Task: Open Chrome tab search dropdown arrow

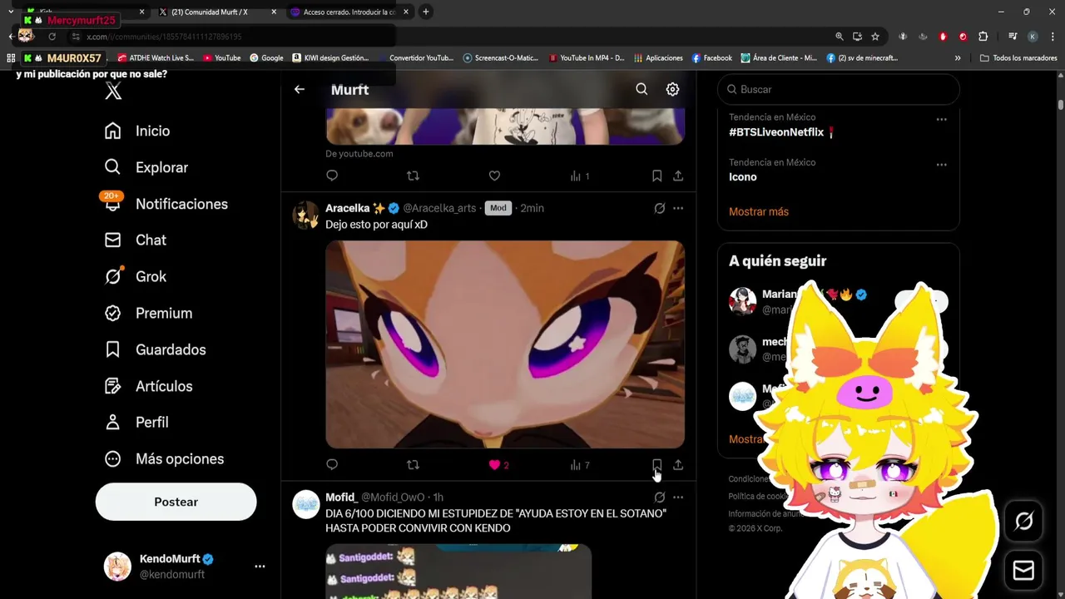Action: pyautogui.click(x=11, y=12)
